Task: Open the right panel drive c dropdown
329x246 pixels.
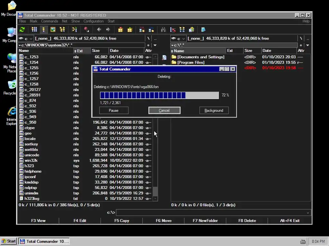Action: (x=178, y=38)
